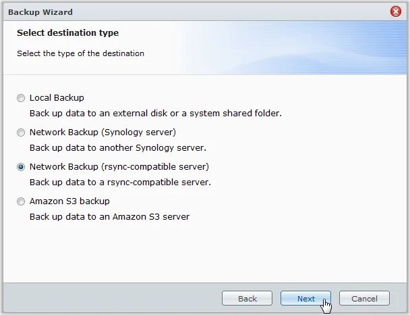This screenshot has height=315, width=410.
Task: Pick the Amazon S3 backup radio button
Action: (21, 201)
